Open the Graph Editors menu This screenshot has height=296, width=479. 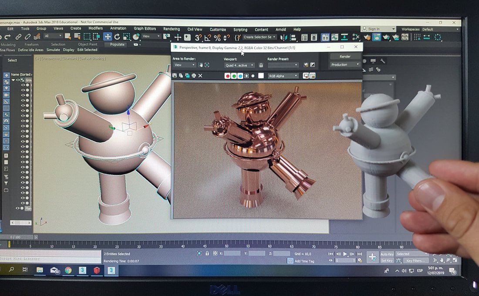(x=145, y=28)
